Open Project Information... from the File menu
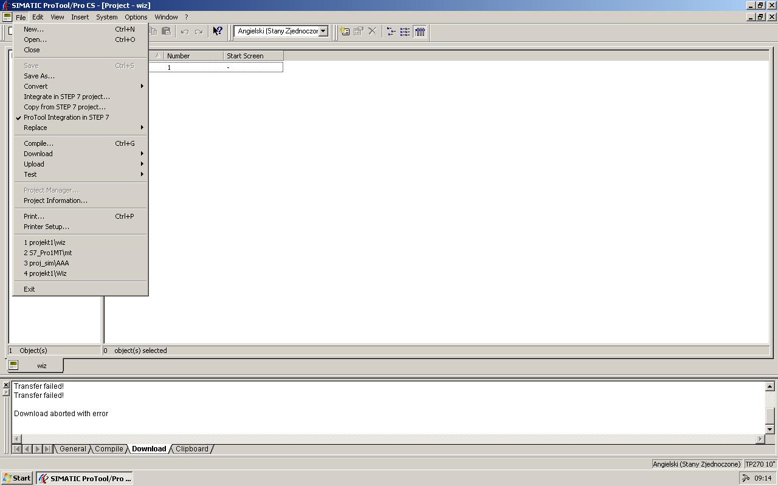Viewport: 778px width, 486px height. (80, 200)
